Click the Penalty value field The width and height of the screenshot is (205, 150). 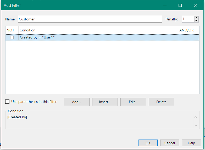pyautogui.click(x=188, y=19)
